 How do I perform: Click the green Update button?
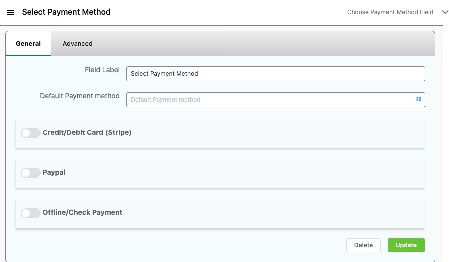[406, 245]
